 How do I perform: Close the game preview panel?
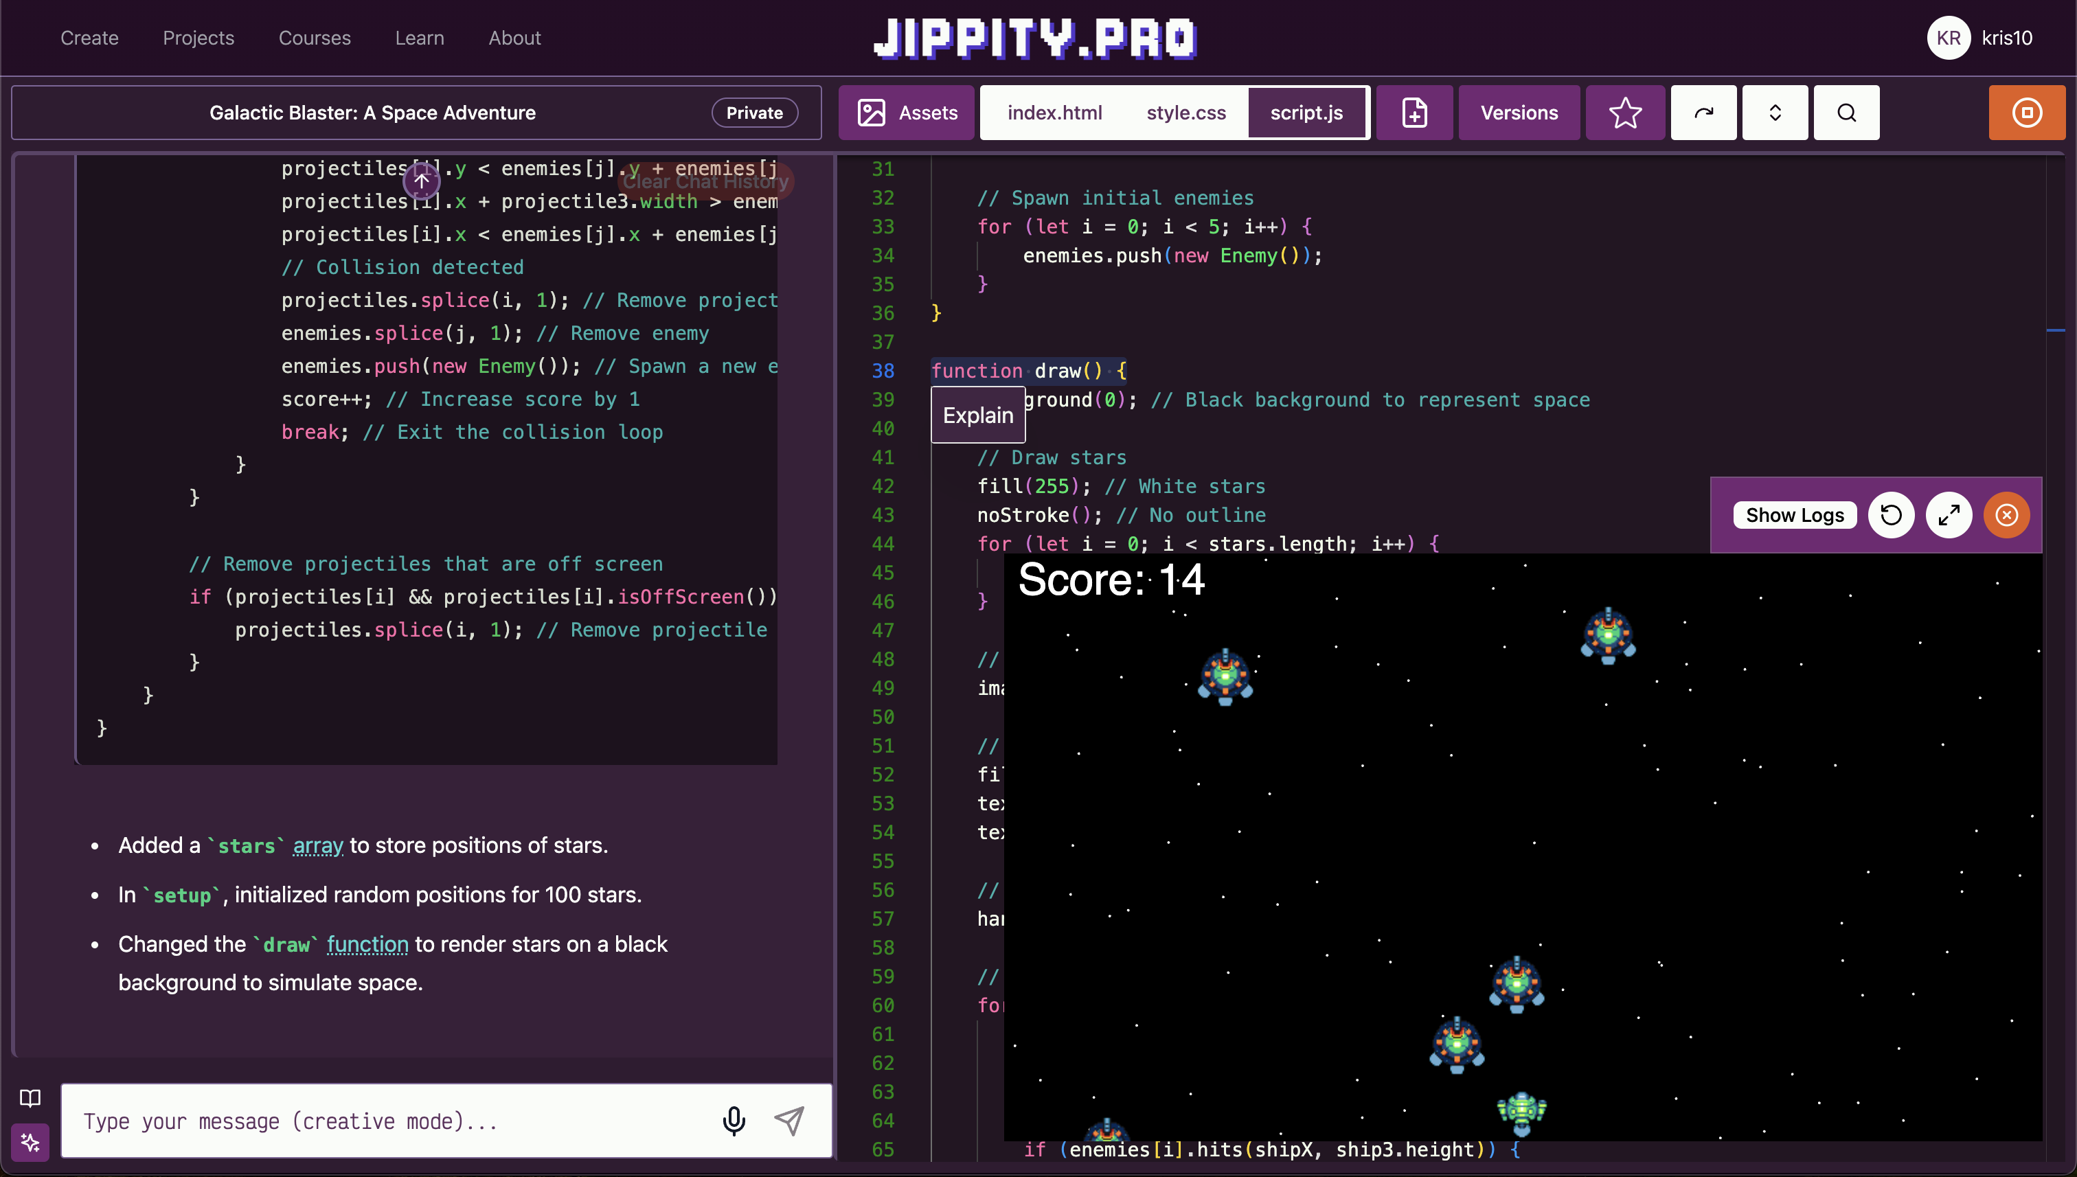click(2006, 515)
